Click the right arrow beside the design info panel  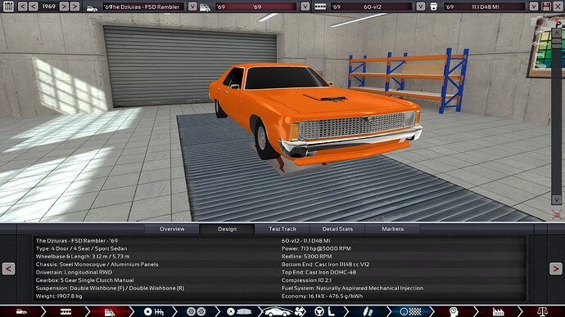[556, 269]
